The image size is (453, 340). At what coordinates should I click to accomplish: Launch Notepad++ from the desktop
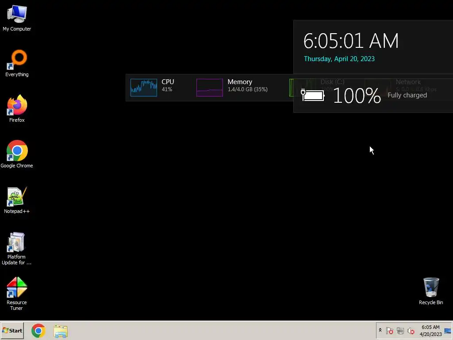click(x=17, y=200)
